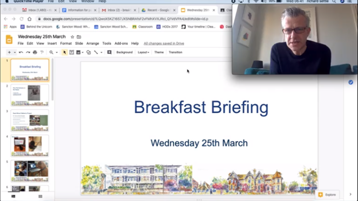Click the add comment icon
Screen dimensions: 358x201
click(x=109, y=52)
